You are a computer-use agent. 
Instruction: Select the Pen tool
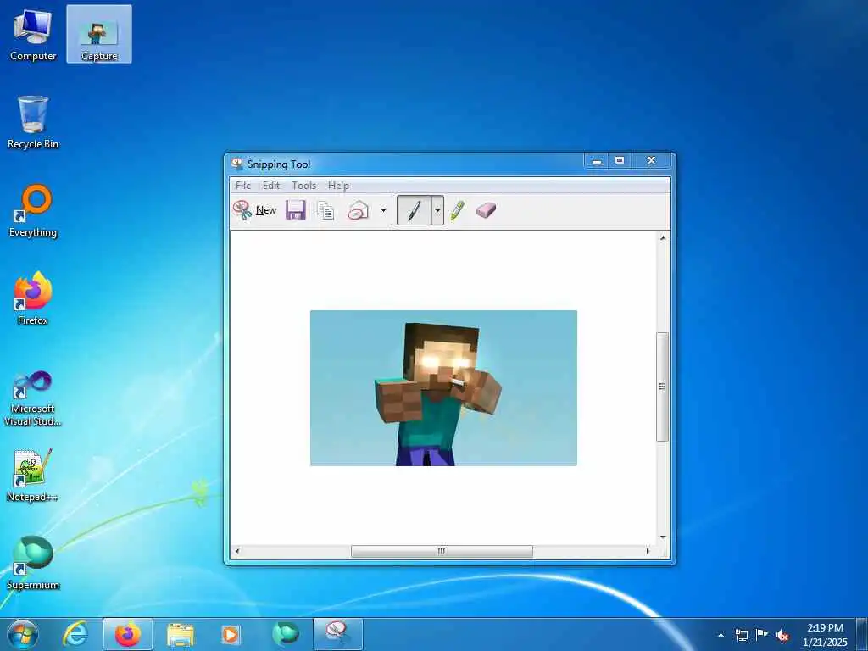(414, 210)
